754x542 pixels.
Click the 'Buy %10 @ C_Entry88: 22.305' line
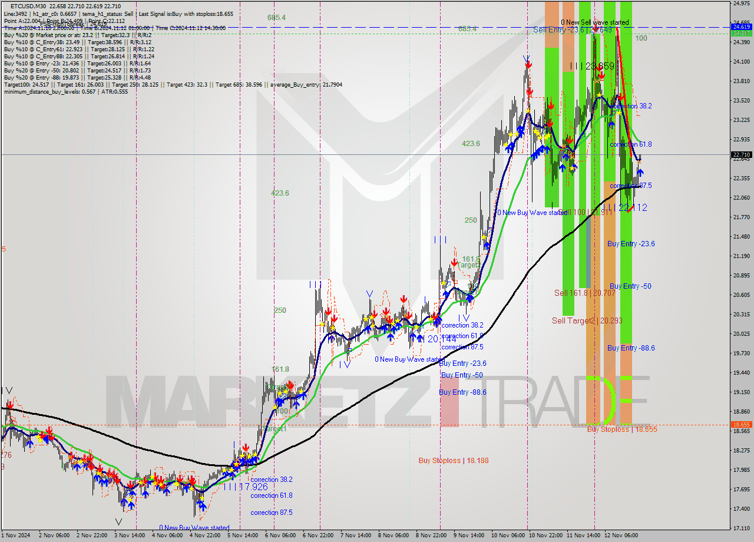tap(79, 56)
